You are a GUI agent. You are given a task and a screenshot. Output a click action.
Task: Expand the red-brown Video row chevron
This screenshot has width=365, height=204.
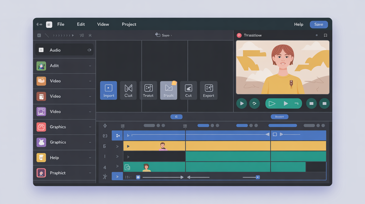90,96
